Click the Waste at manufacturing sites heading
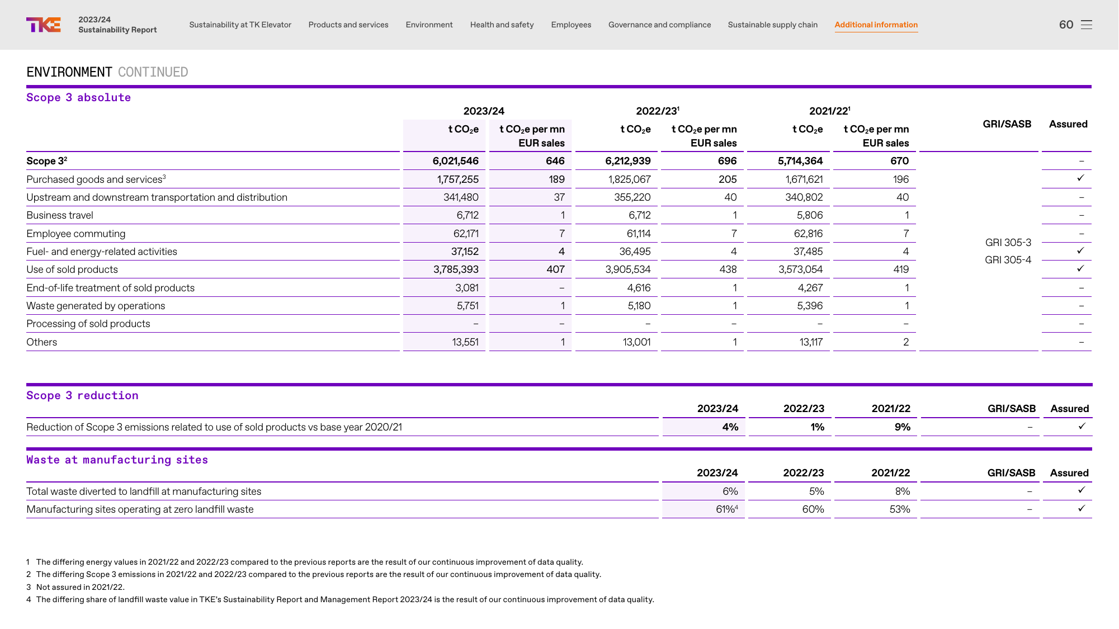 pos(117,460)
